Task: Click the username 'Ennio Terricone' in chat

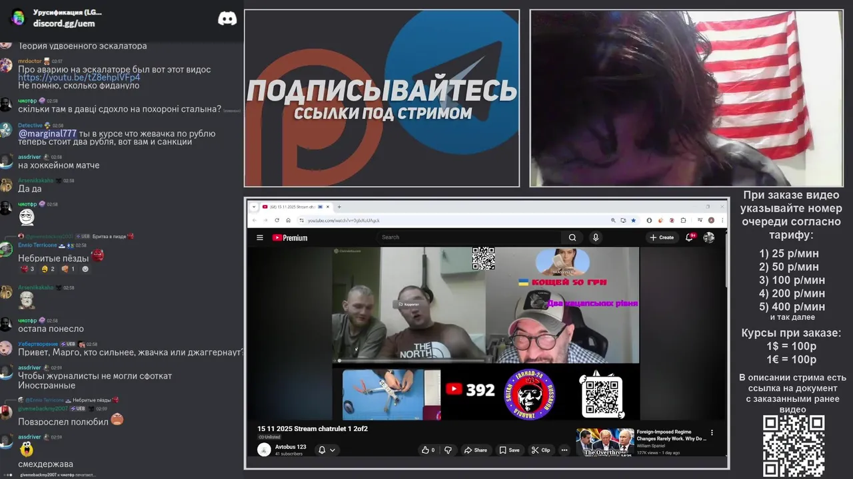Action: [37, 245]
